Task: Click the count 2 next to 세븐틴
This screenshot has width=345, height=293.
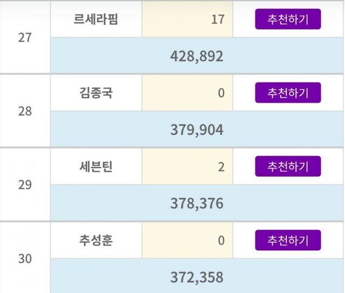Action: [x=221, y=166]
